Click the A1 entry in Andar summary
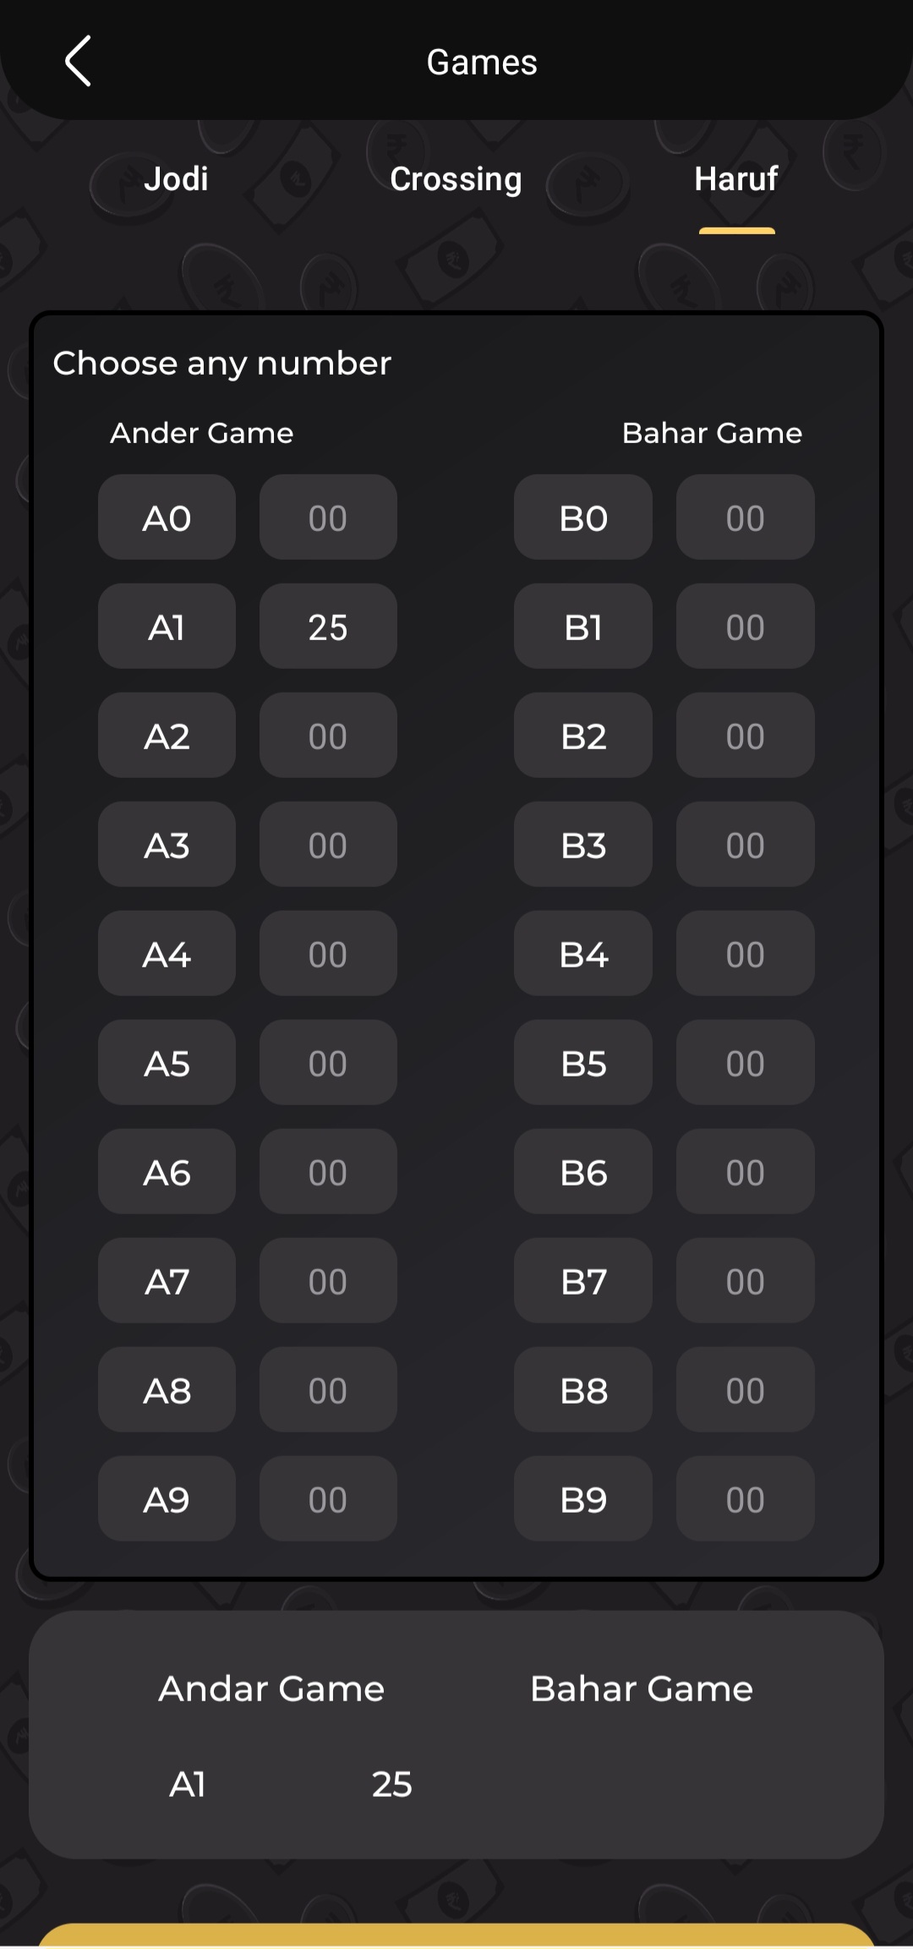 click(188, 1784)
